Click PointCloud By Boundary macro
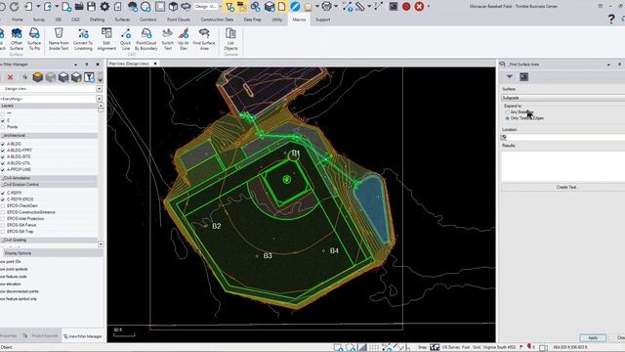Screen dimensions: 625x352 point(146,39)
